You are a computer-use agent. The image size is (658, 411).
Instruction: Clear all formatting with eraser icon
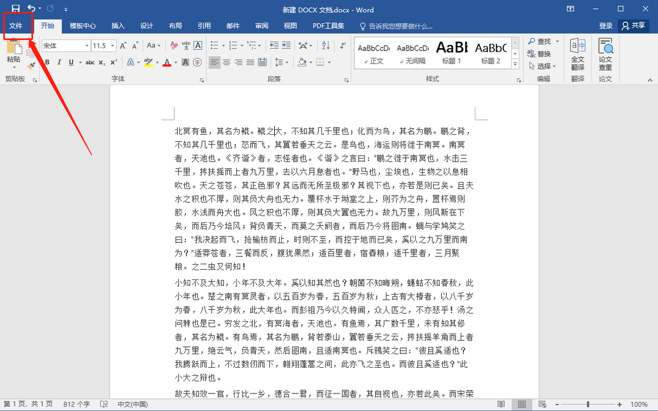(x=174, y=45)
